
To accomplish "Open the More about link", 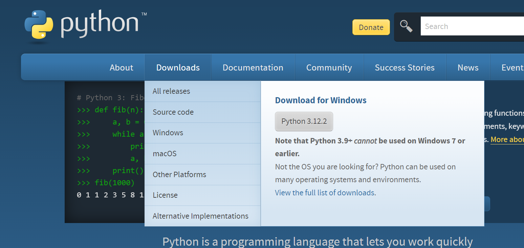I will click(x=507, y=139).
